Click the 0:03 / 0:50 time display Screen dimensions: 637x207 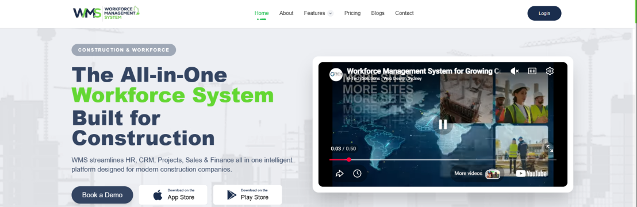coord(343,148)
